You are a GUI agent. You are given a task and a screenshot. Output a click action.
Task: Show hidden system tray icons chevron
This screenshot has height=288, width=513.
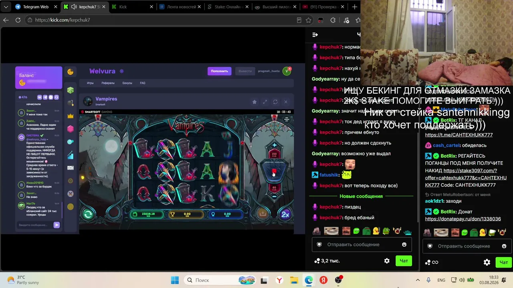[418, 280]
